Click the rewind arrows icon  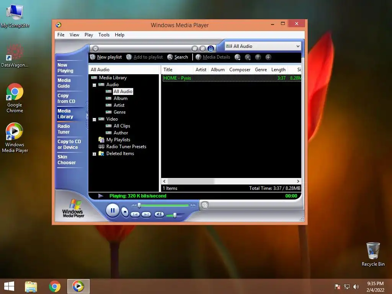[134, 205]
